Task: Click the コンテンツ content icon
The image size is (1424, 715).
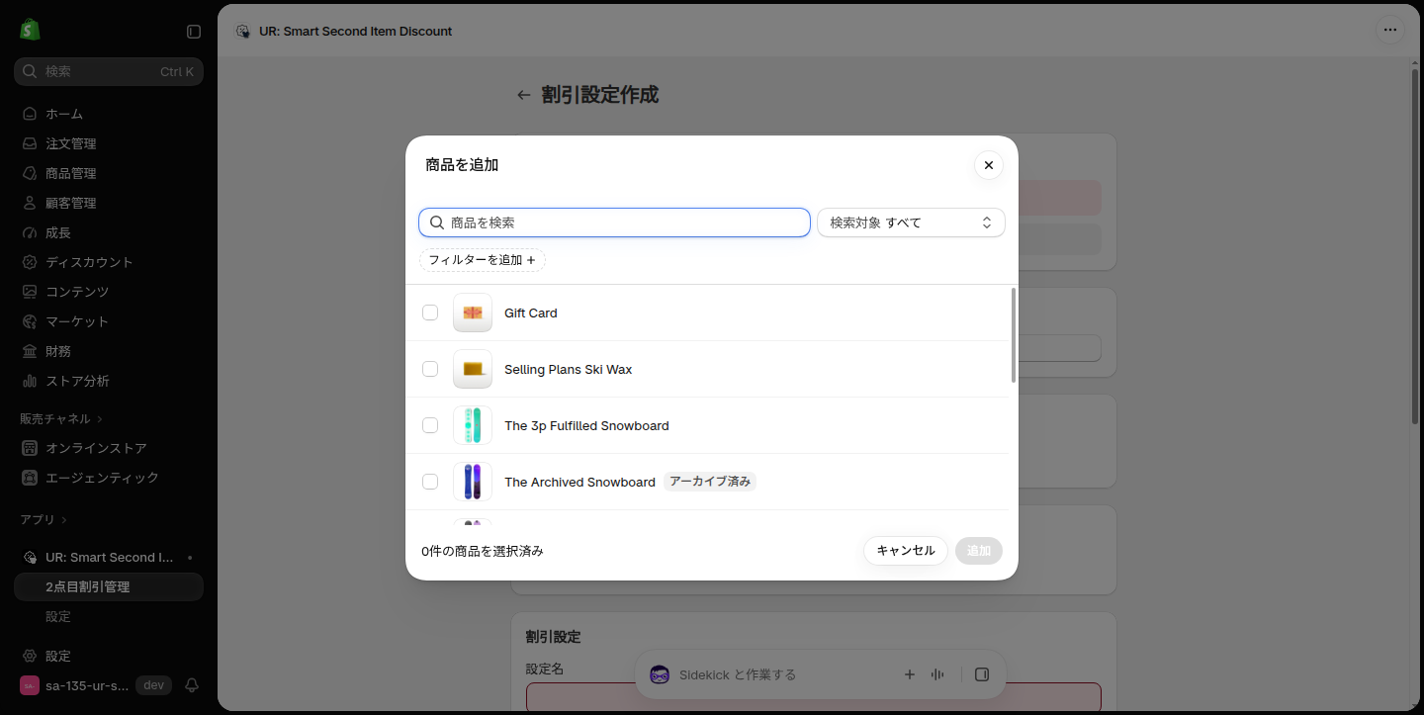Action: (x=30, y=292)
